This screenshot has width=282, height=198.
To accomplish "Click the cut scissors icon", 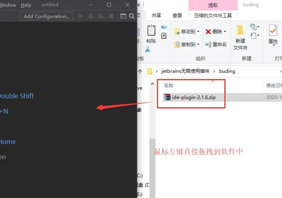I will click(147, 49).
